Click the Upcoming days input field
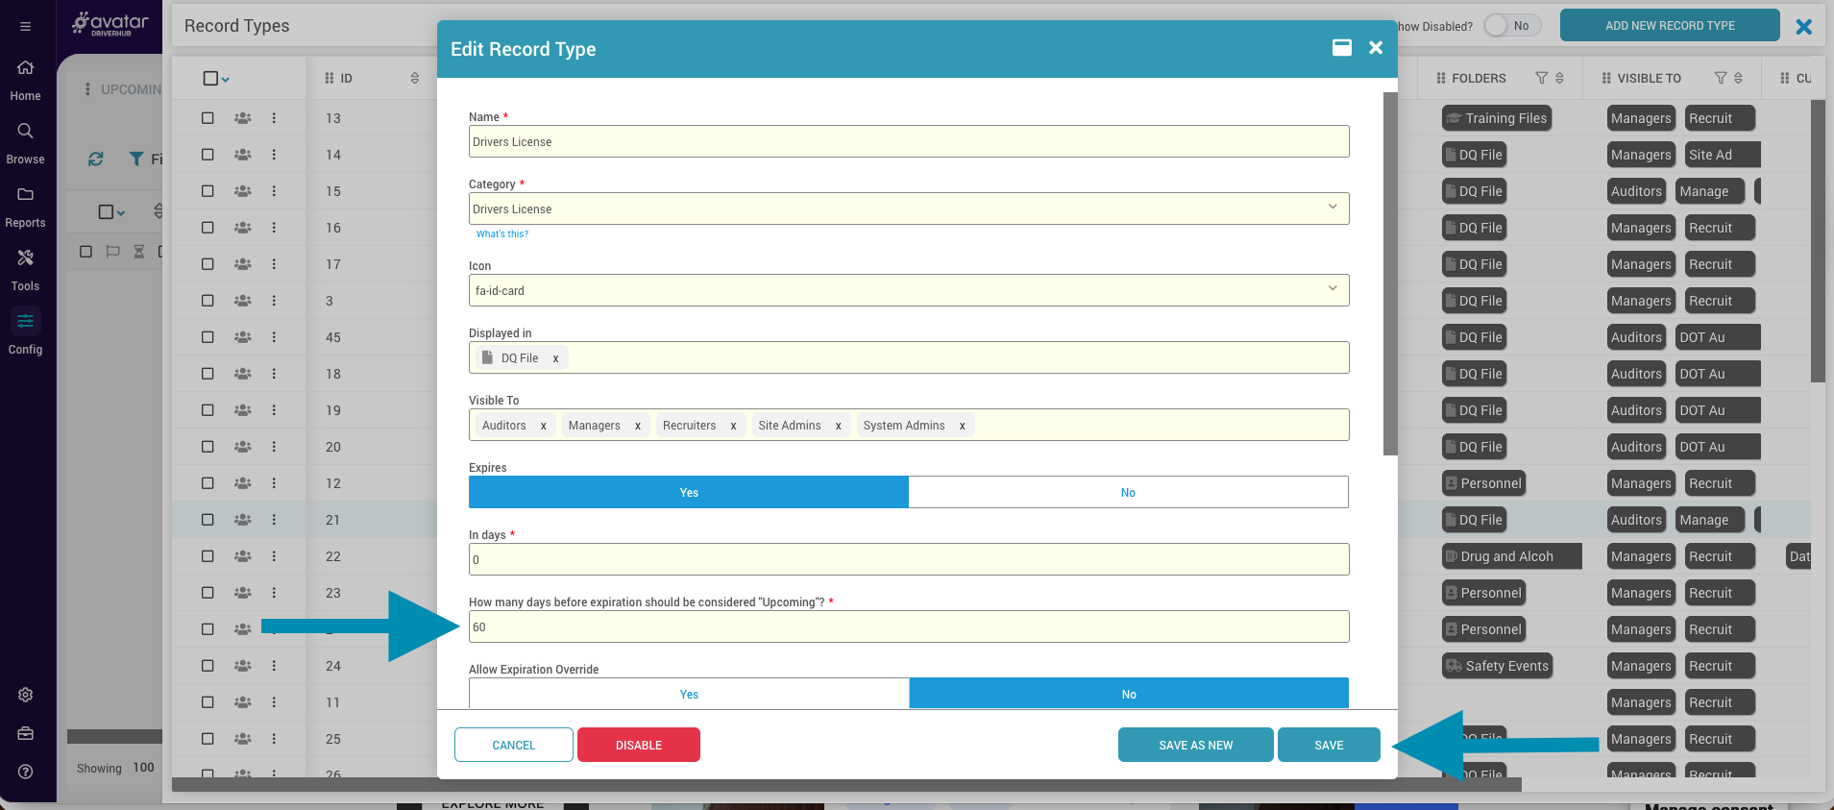 (908, 627)
